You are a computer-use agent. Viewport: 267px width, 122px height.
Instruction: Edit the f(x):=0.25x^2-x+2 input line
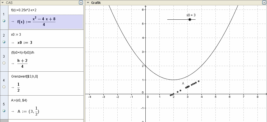click(24, 10)
